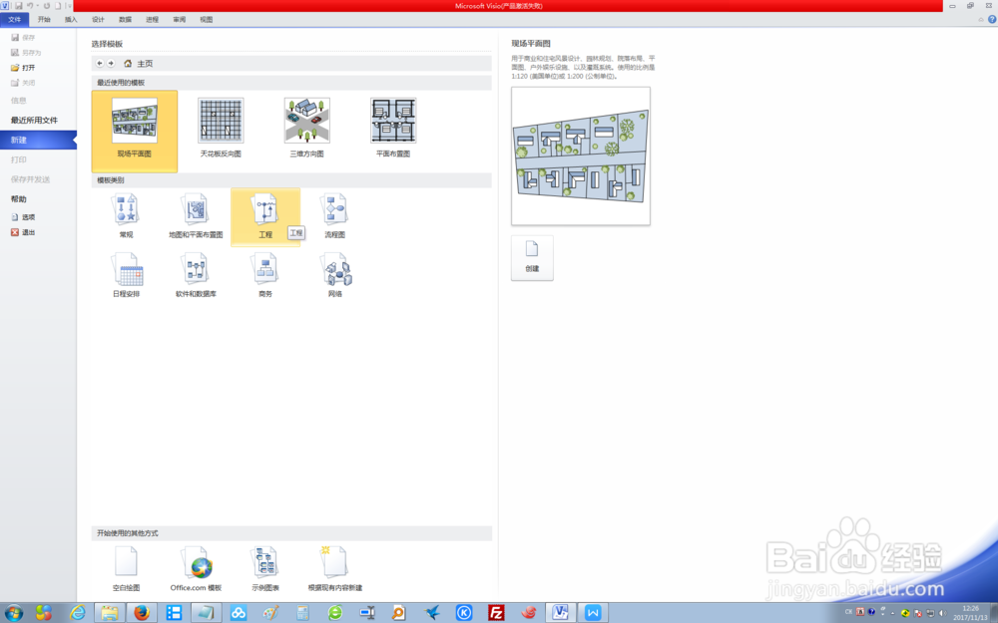Click 保存 in the backstage menu
998x623 pixels.
pyautogui.click(x=24, y=38)
